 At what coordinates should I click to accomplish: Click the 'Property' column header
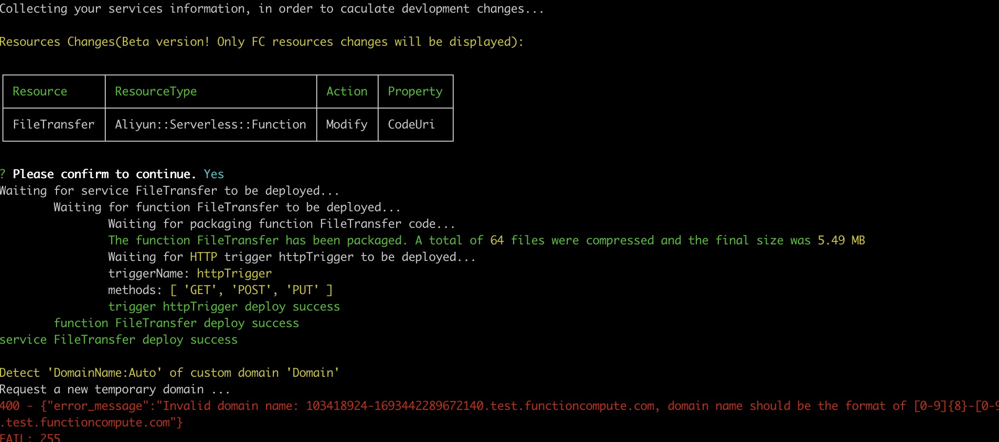[x=415, y=92]
